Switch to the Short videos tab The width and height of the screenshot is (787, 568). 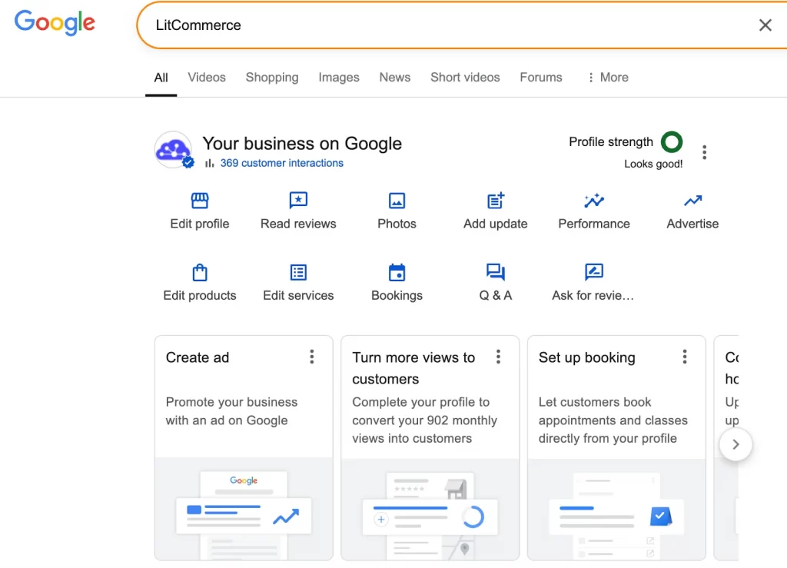pyautogui.click(x=465, y=78)
